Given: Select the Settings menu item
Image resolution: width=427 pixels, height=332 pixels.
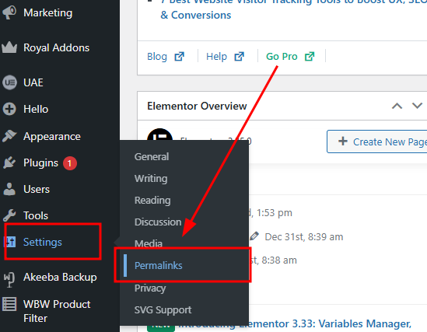Looking at the screenshot, I should [43, 242].
